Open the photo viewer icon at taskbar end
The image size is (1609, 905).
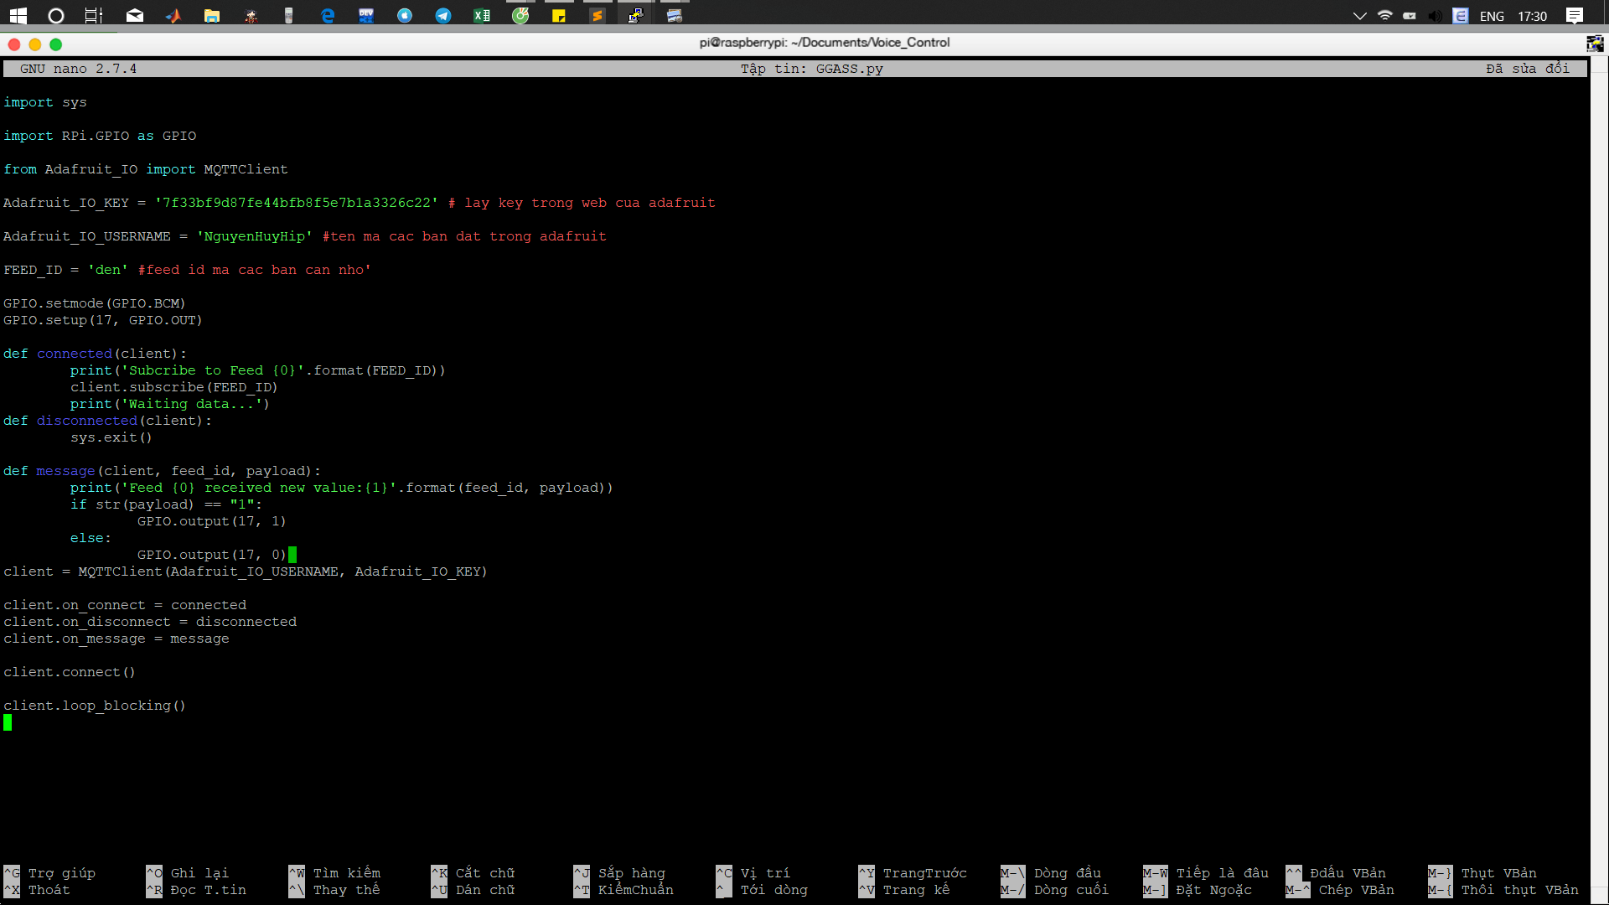pos(675,15)
